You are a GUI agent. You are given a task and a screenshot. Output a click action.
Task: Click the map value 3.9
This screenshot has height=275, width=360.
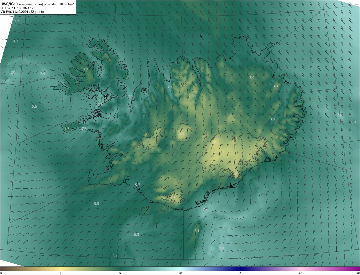pos(252,78)
